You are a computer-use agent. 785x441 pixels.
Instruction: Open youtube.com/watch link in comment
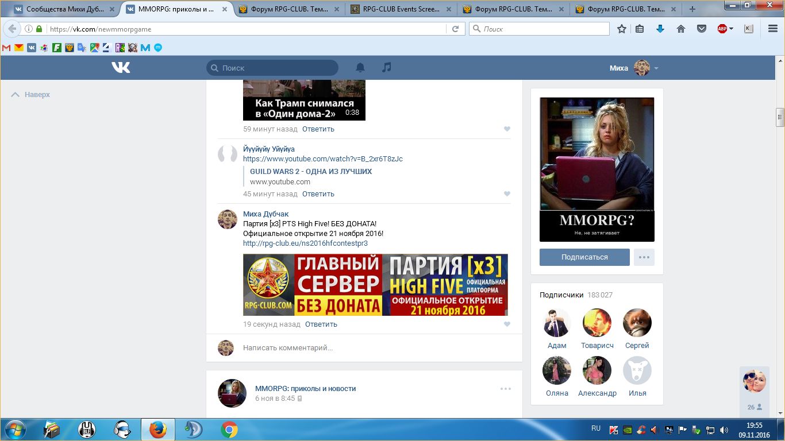pos(323,159)
